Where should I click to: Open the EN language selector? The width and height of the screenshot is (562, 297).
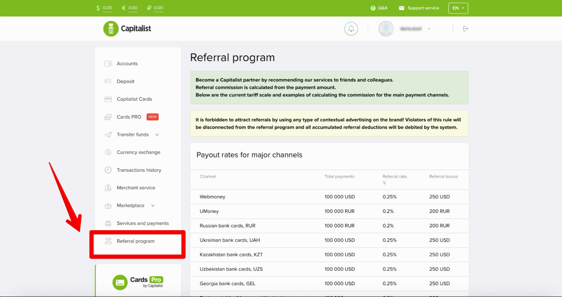pyautogui.click(x=458, y=8)
